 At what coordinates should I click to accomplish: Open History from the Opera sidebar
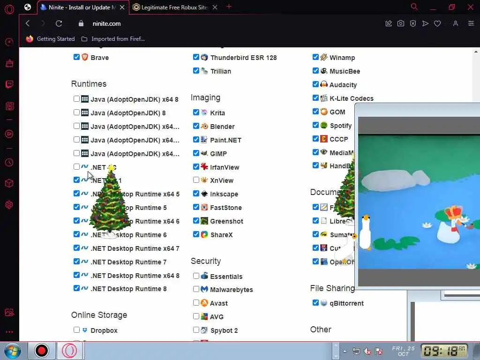(x=9, y=163)
